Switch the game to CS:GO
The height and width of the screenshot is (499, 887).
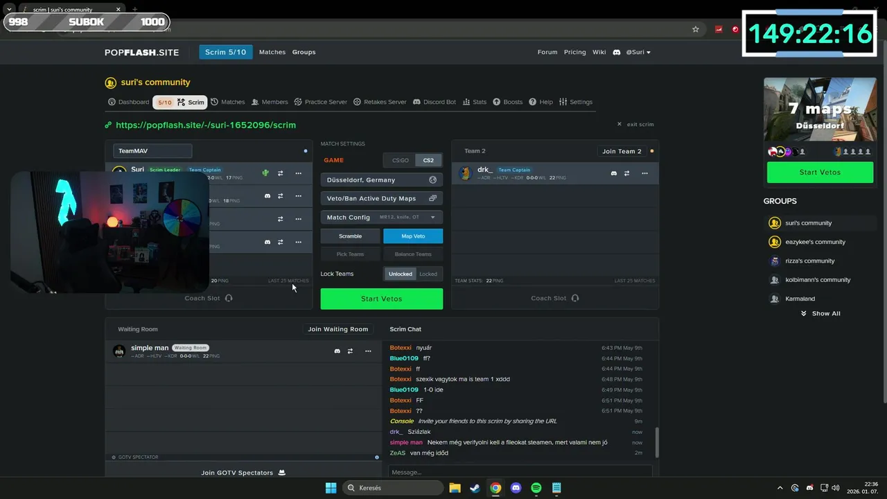(x=401, y=160)
